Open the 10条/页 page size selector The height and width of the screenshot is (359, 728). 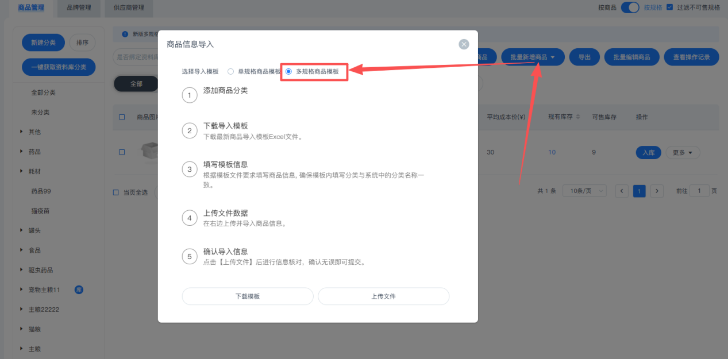[584, 191]
